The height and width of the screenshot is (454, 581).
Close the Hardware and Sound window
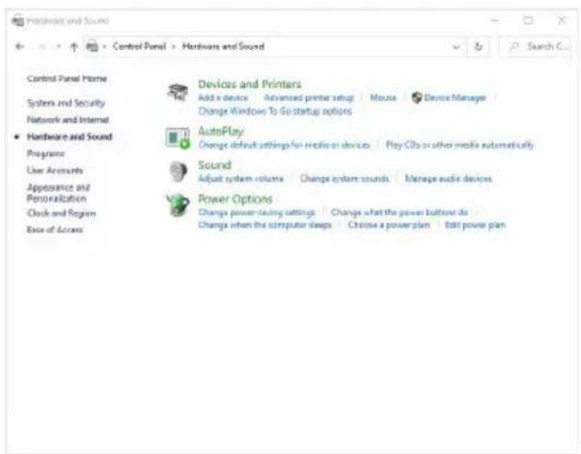coord(562,21)
